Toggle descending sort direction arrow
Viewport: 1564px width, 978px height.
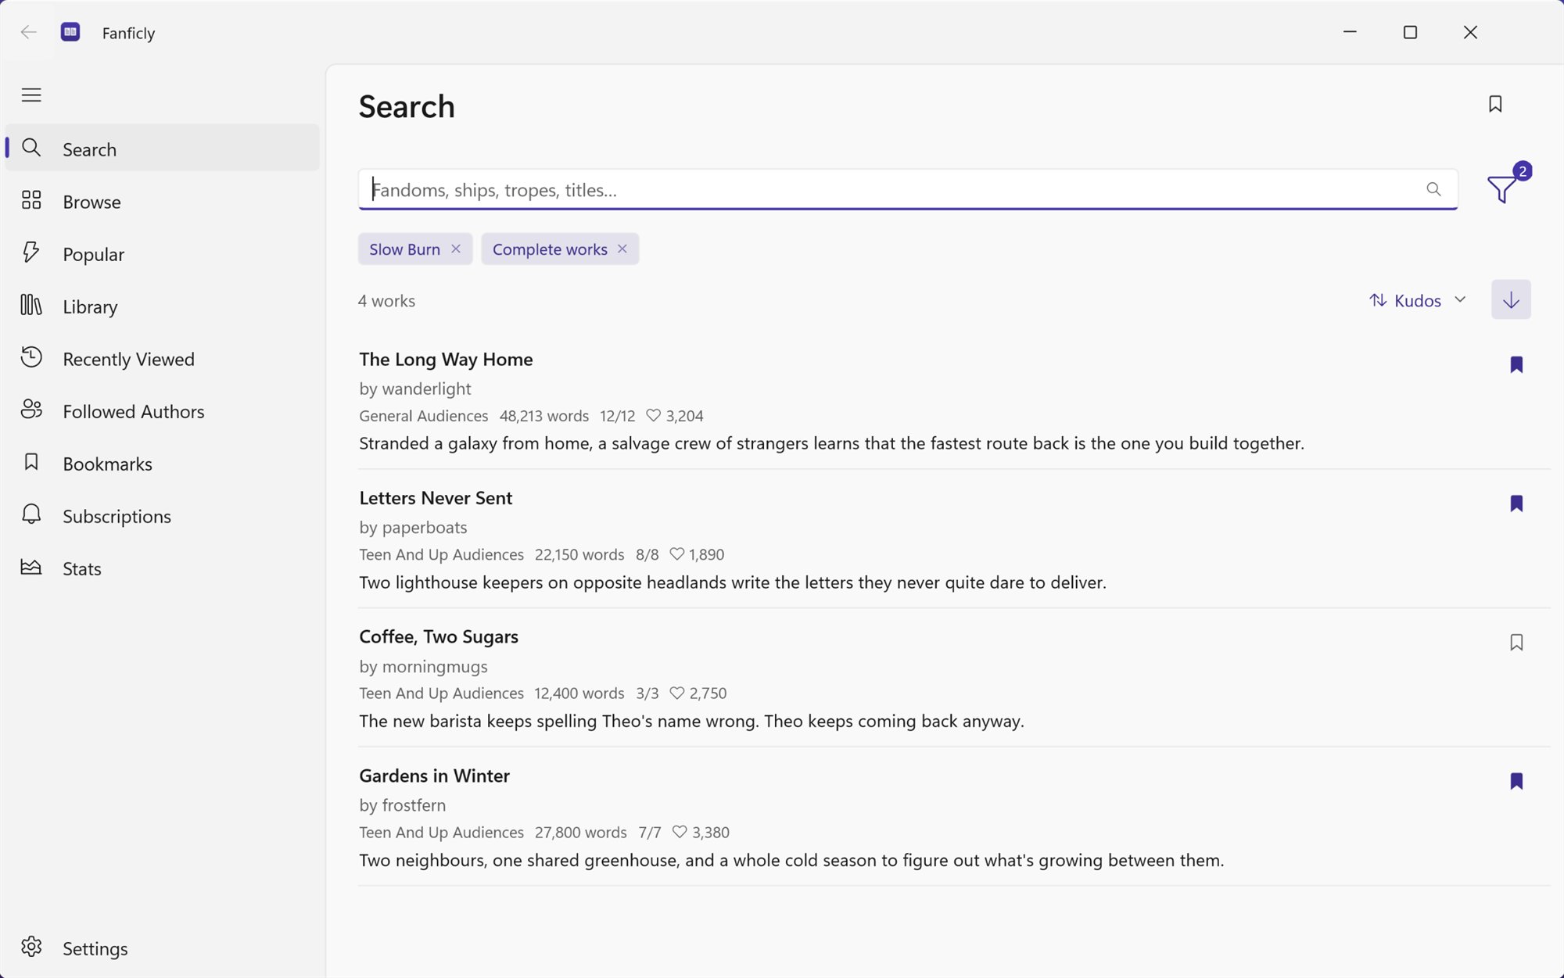click(1511, 299)
